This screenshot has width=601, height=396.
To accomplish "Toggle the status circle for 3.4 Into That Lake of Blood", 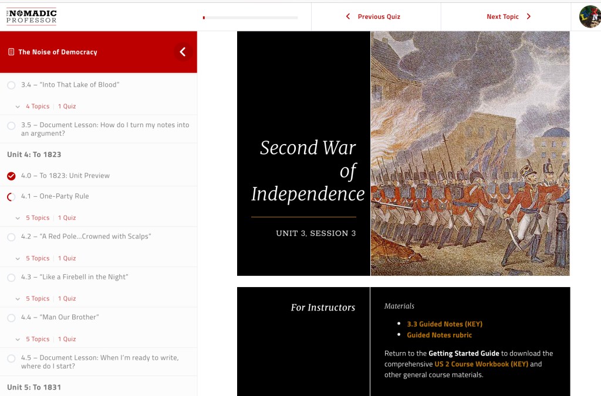I will tap(11, 85).
